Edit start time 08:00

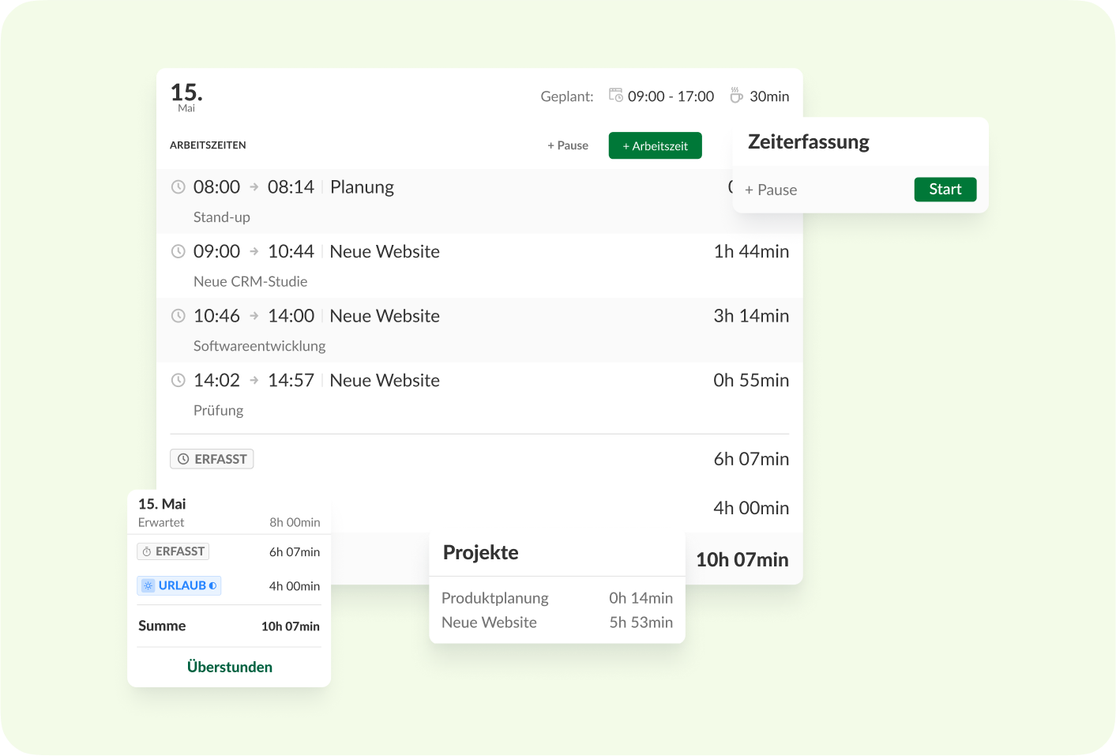pyautogui.click(x=216, y=187)
